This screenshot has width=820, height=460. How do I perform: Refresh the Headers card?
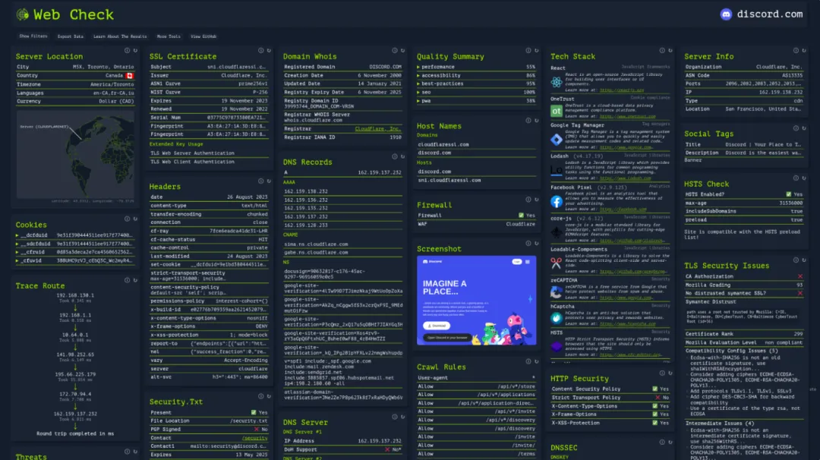coord(269,181)
